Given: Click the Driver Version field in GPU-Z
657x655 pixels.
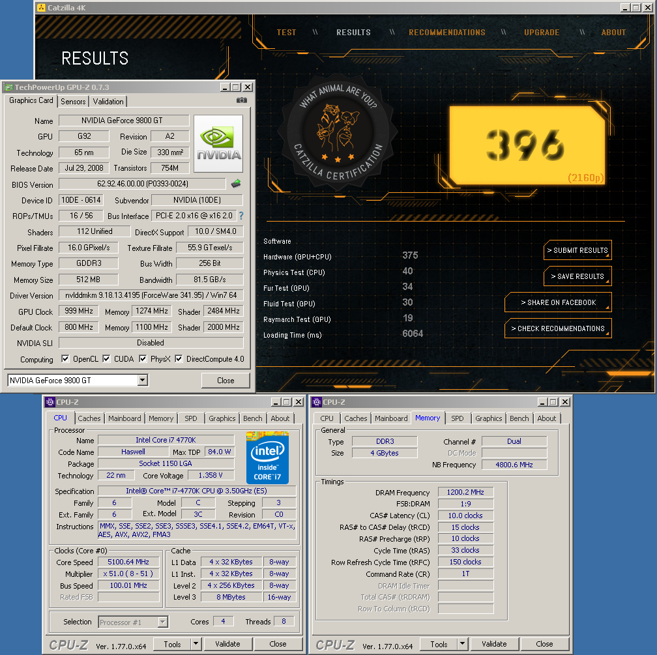Looking at the screenshot, I should [x=151, y=295].
